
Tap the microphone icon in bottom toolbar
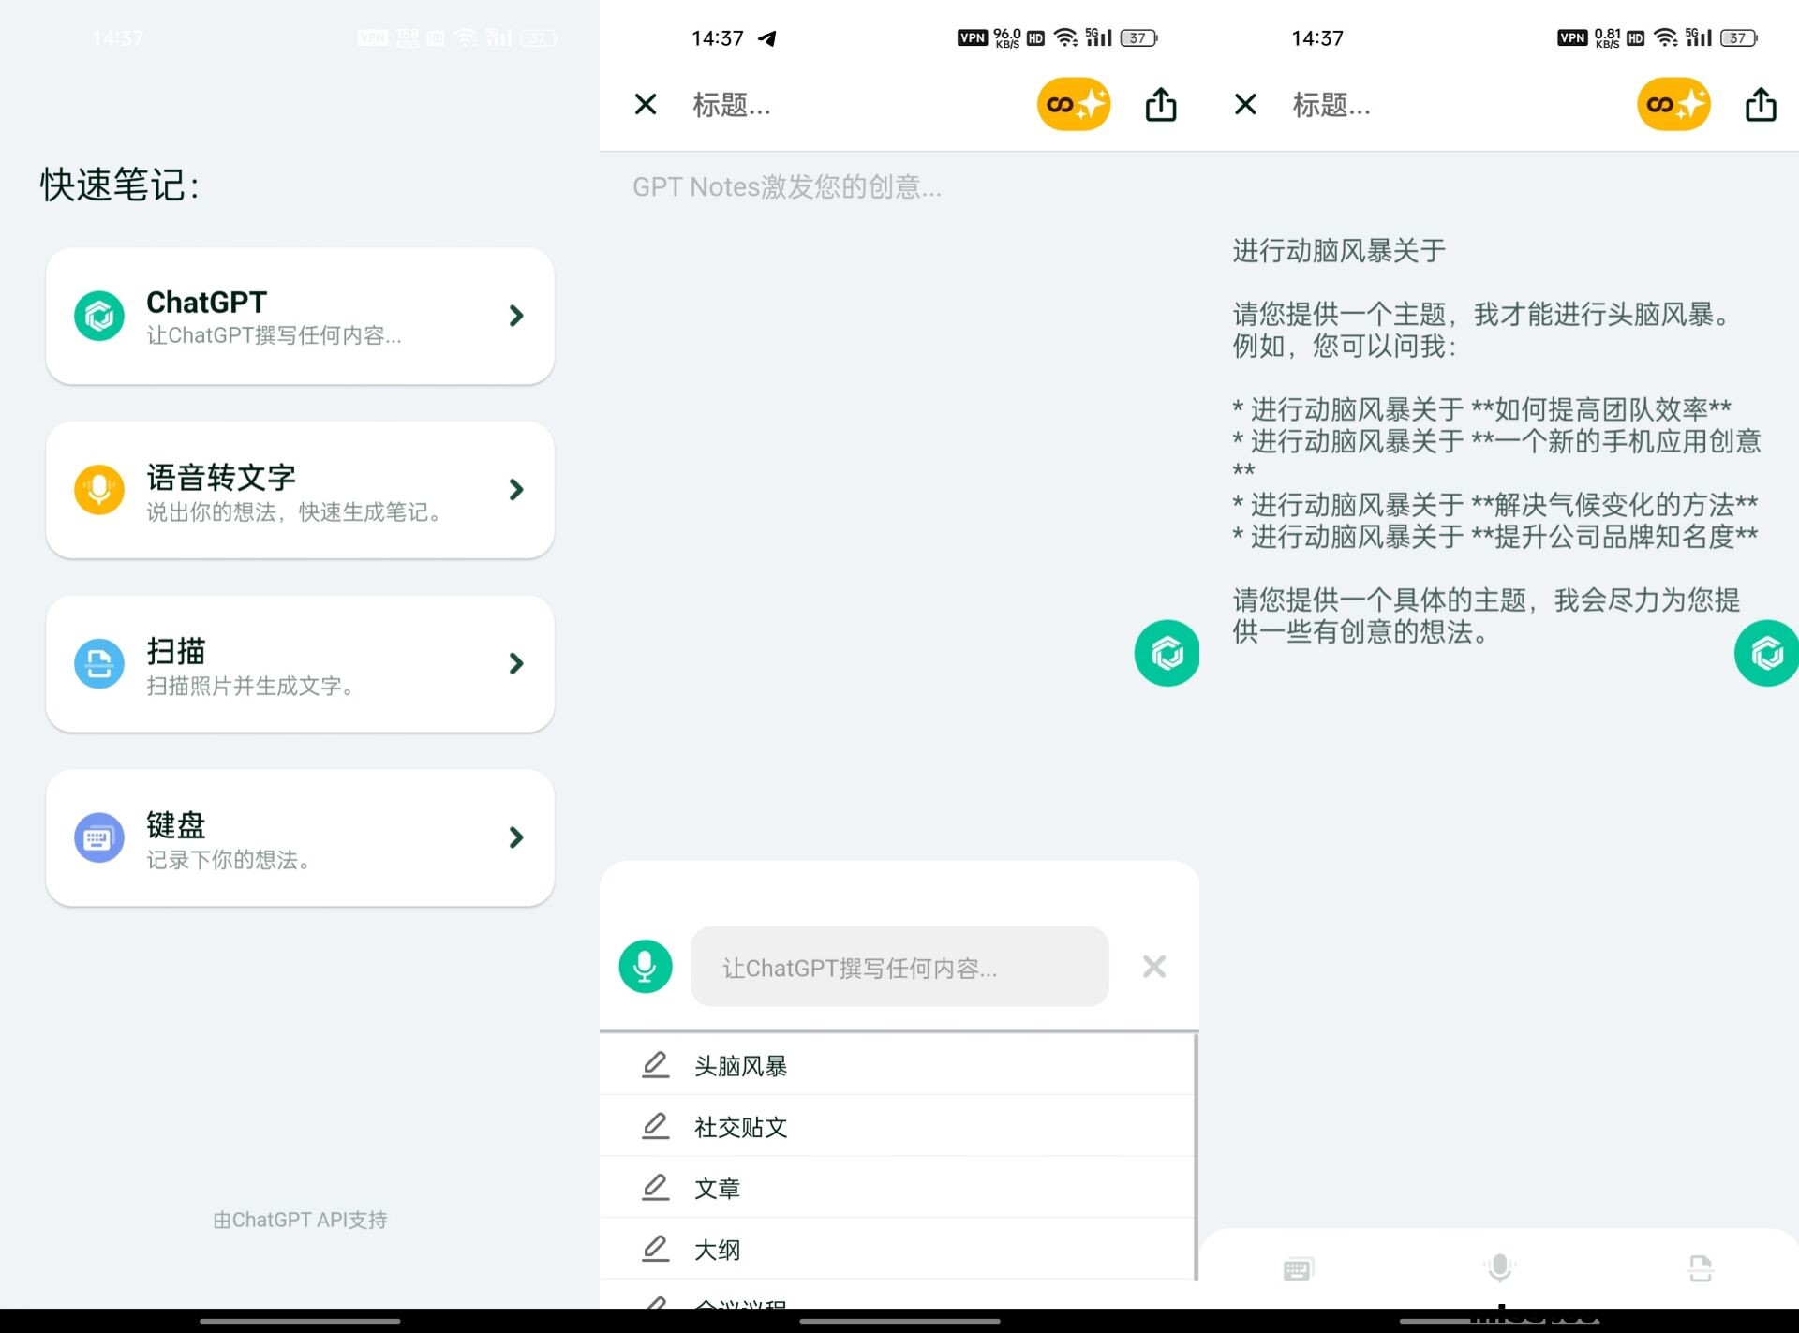pos(1499,1268)
